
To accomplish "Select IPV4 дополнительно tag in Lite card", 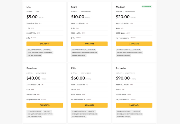I will coord(34,50).
